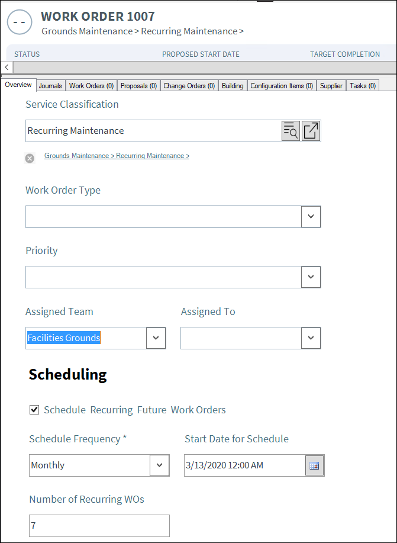Click the work order status circle icon
Viewport: 397px width, 543px height.
[19, 22]
